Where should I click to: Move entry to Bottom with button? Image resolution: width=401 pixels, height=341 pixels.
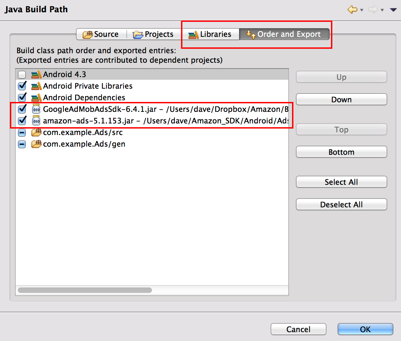pos(342,152)
